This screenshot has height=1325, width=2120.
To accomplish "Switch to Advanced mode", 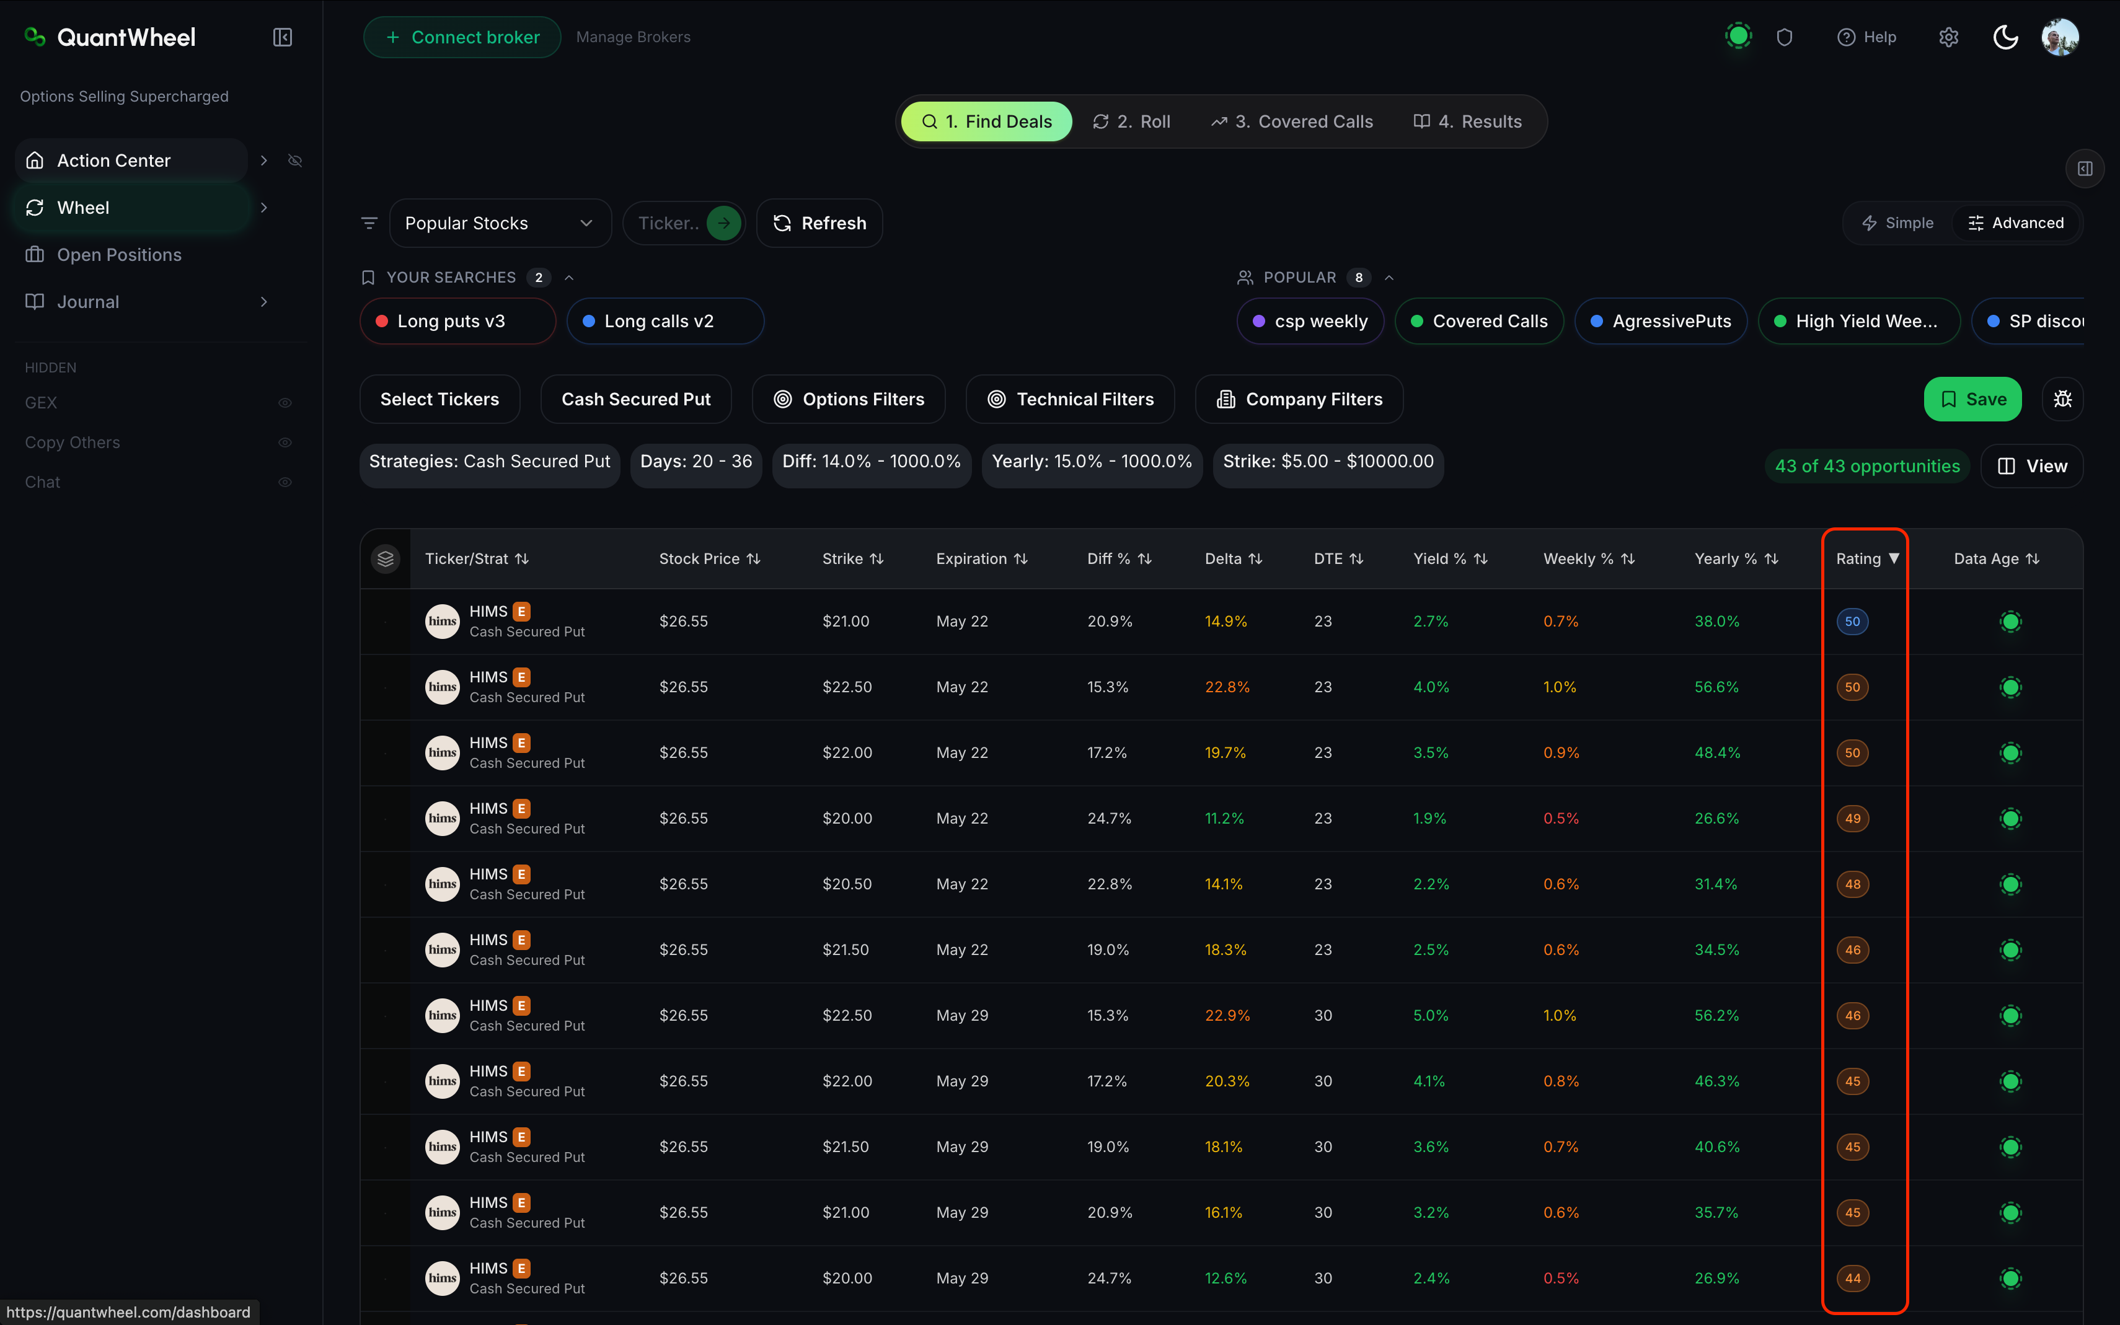I will [x=2016, y=224].
